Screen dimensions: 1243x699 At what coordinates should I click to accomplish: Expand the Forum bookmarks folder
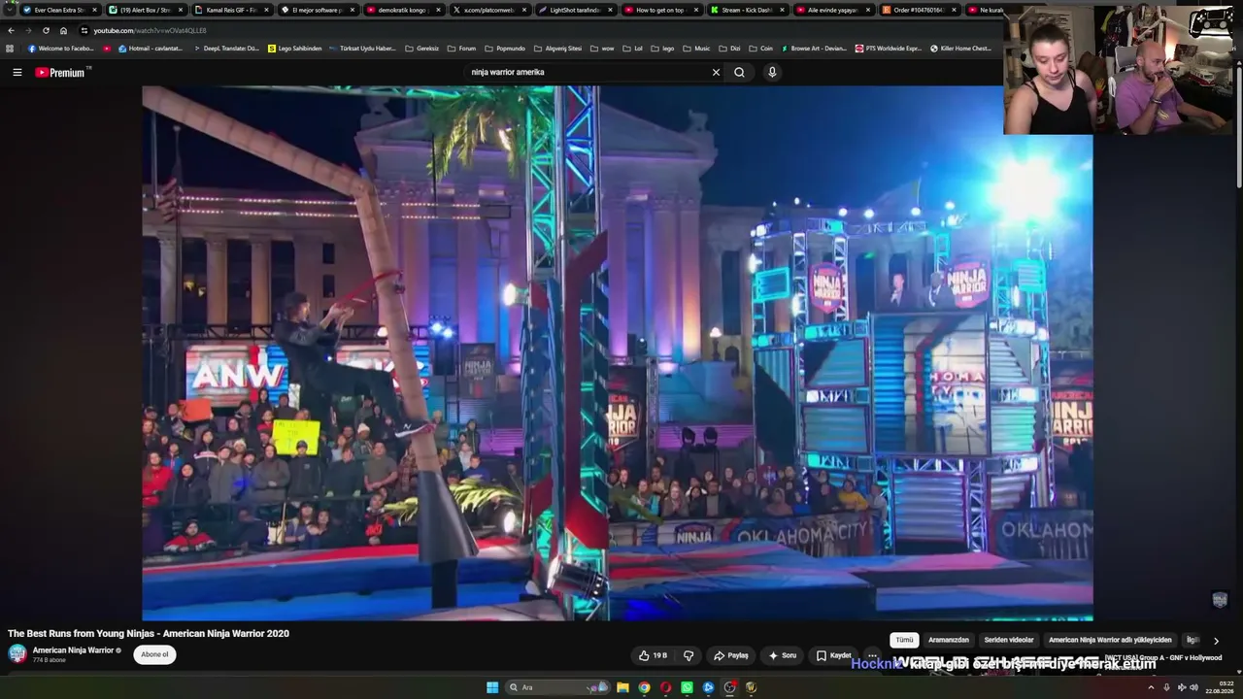click(461, 49)
